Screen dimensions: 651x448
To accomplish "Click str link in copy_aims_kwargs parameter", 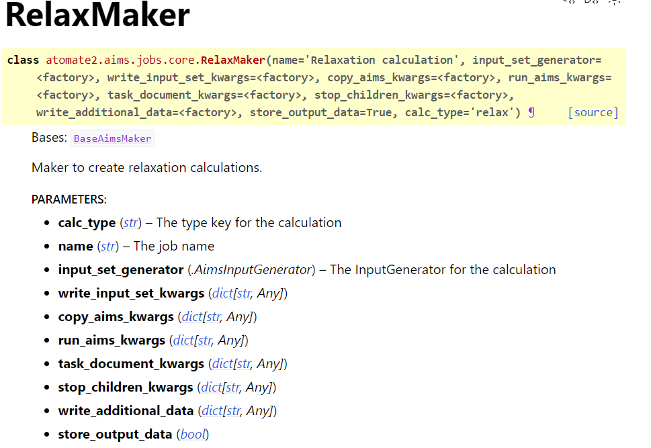I will pyautogui.click(x=214, y=316).
